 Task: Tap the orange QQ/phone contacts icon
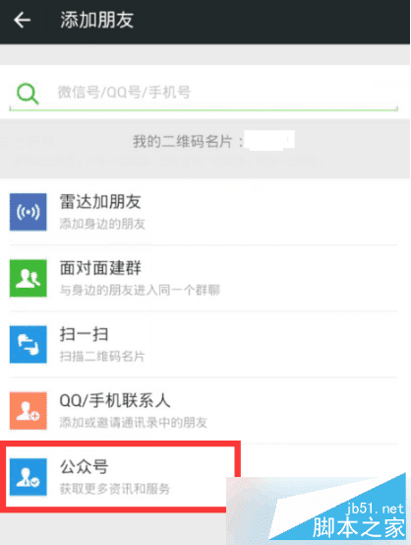29,411
